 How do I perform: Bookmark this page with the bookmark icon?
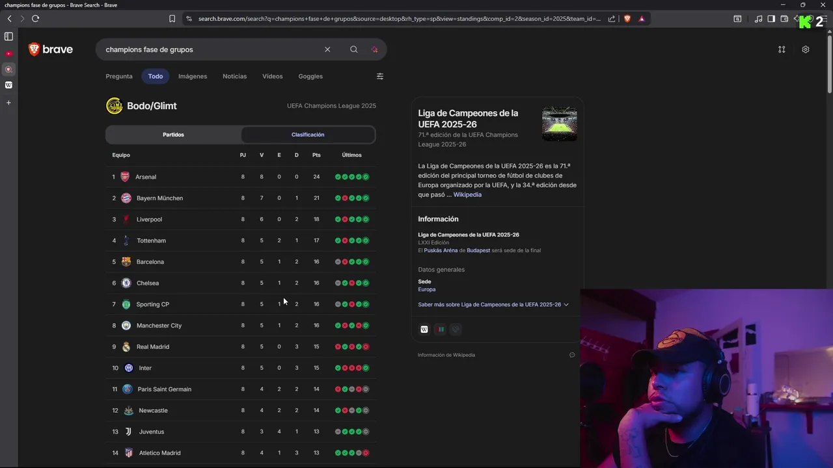172,19
